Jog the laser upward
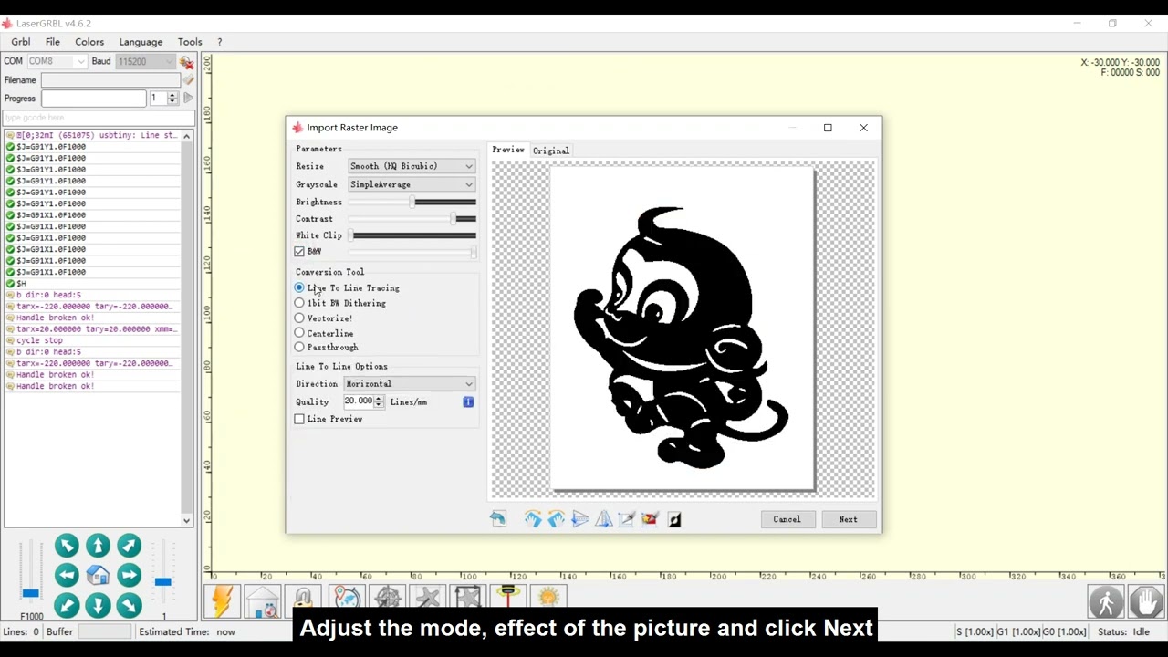This screenshot has height=657, width=1168. click(98, 546)
